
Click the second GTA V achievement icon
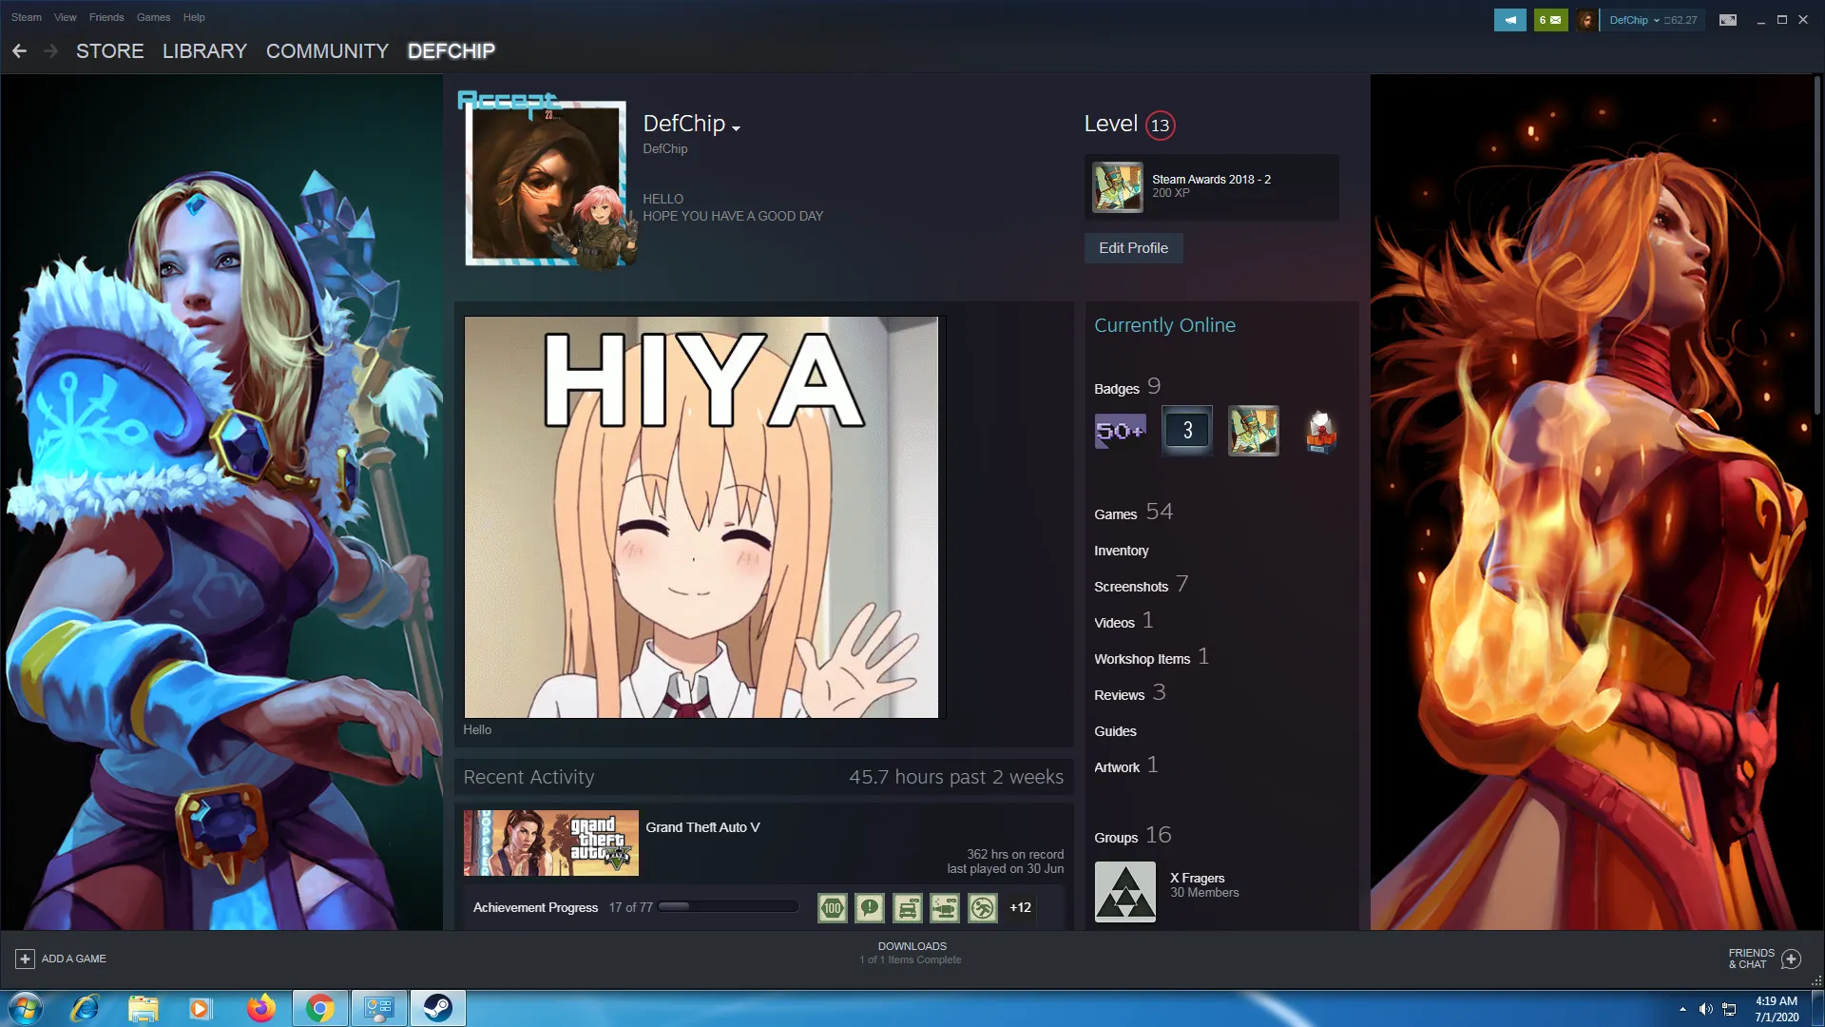point(870,908)
